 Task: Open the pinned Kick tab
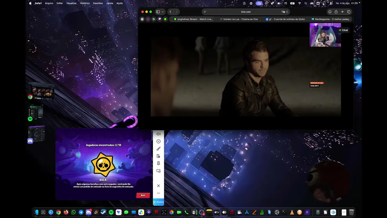pos(165,19)
